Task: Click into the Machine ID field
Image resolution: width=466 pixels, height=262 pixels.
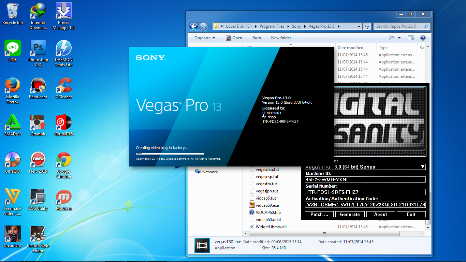Action: [365, 179]
